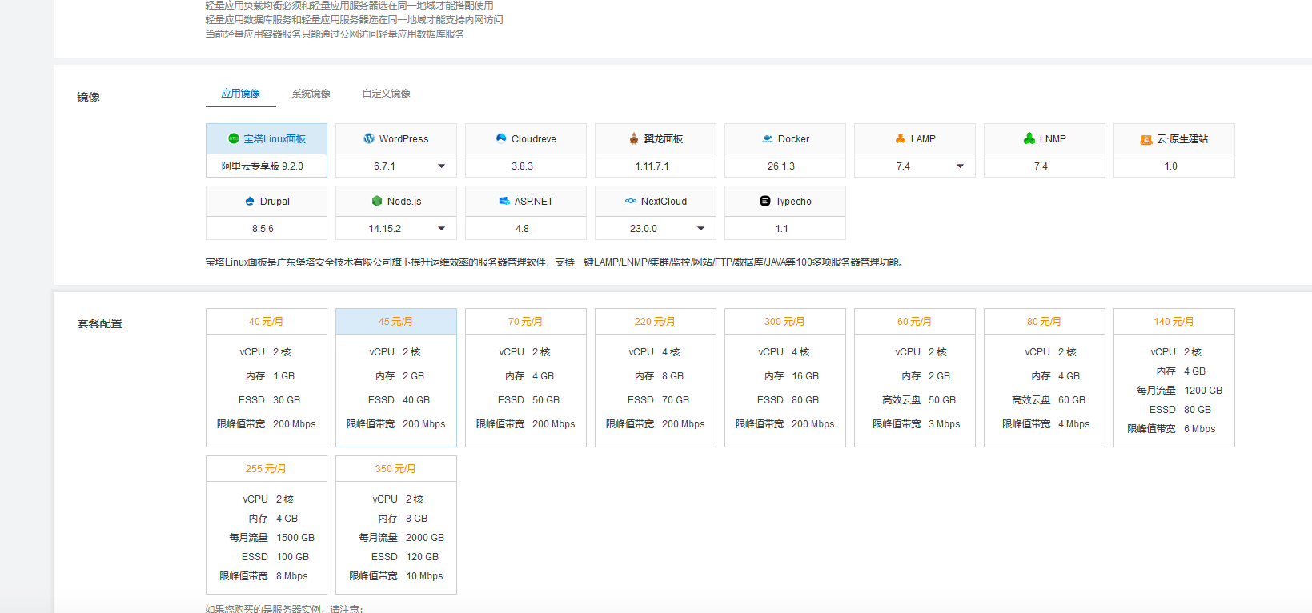This screenshot has width=1312, height=613.
Task: Click the Cloudreve version 3.8.3
Action: 526,166
